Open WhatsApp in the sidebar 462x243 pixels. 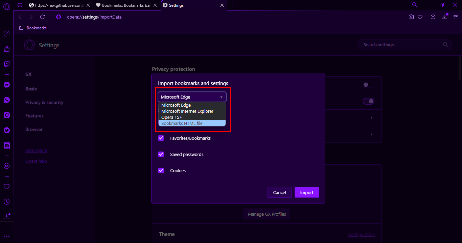[x=6, y=100]
